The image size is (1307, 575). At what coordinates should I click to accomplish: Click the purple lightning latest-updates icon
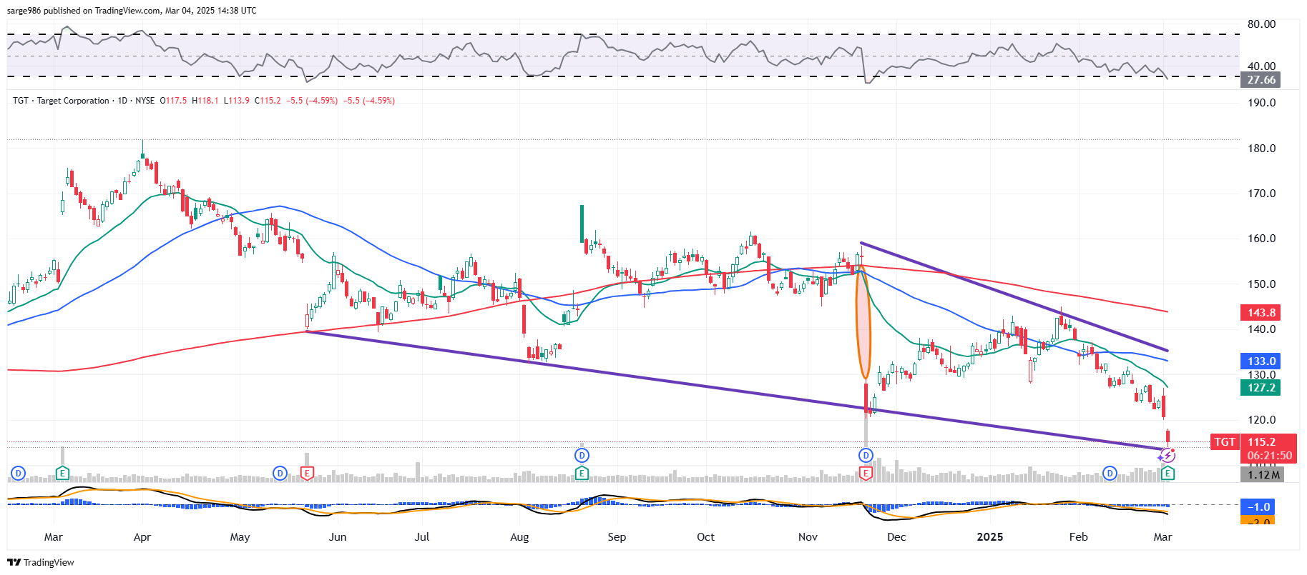click(1167, 456)
